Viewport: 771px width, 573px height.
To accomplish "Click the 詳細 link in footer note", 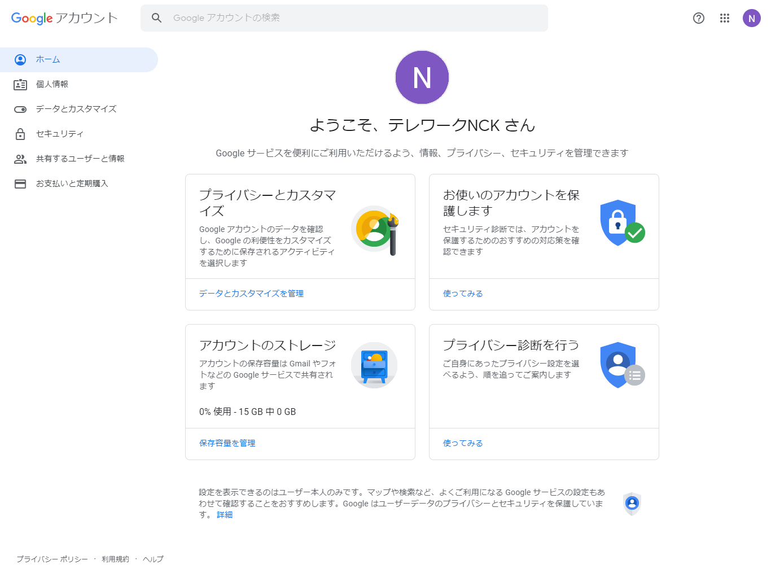I will 225,515.
